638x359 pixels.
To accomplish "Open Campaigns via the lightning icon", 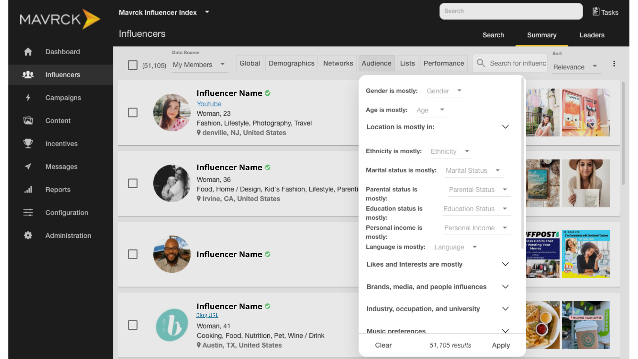I will coord(28,98).
